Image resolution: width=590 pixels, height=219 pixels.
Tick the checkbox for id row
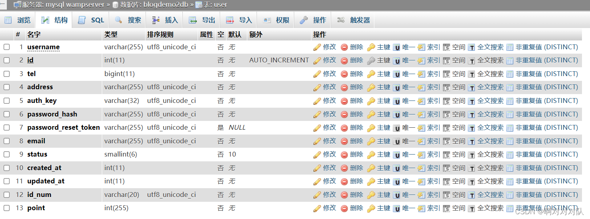click(7, 60)
